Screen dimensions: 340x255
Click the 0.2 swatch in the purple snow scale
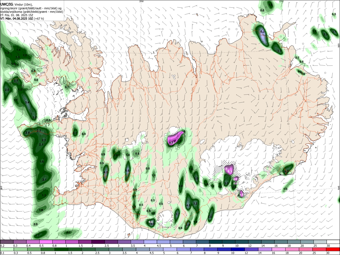pos(7,242)
